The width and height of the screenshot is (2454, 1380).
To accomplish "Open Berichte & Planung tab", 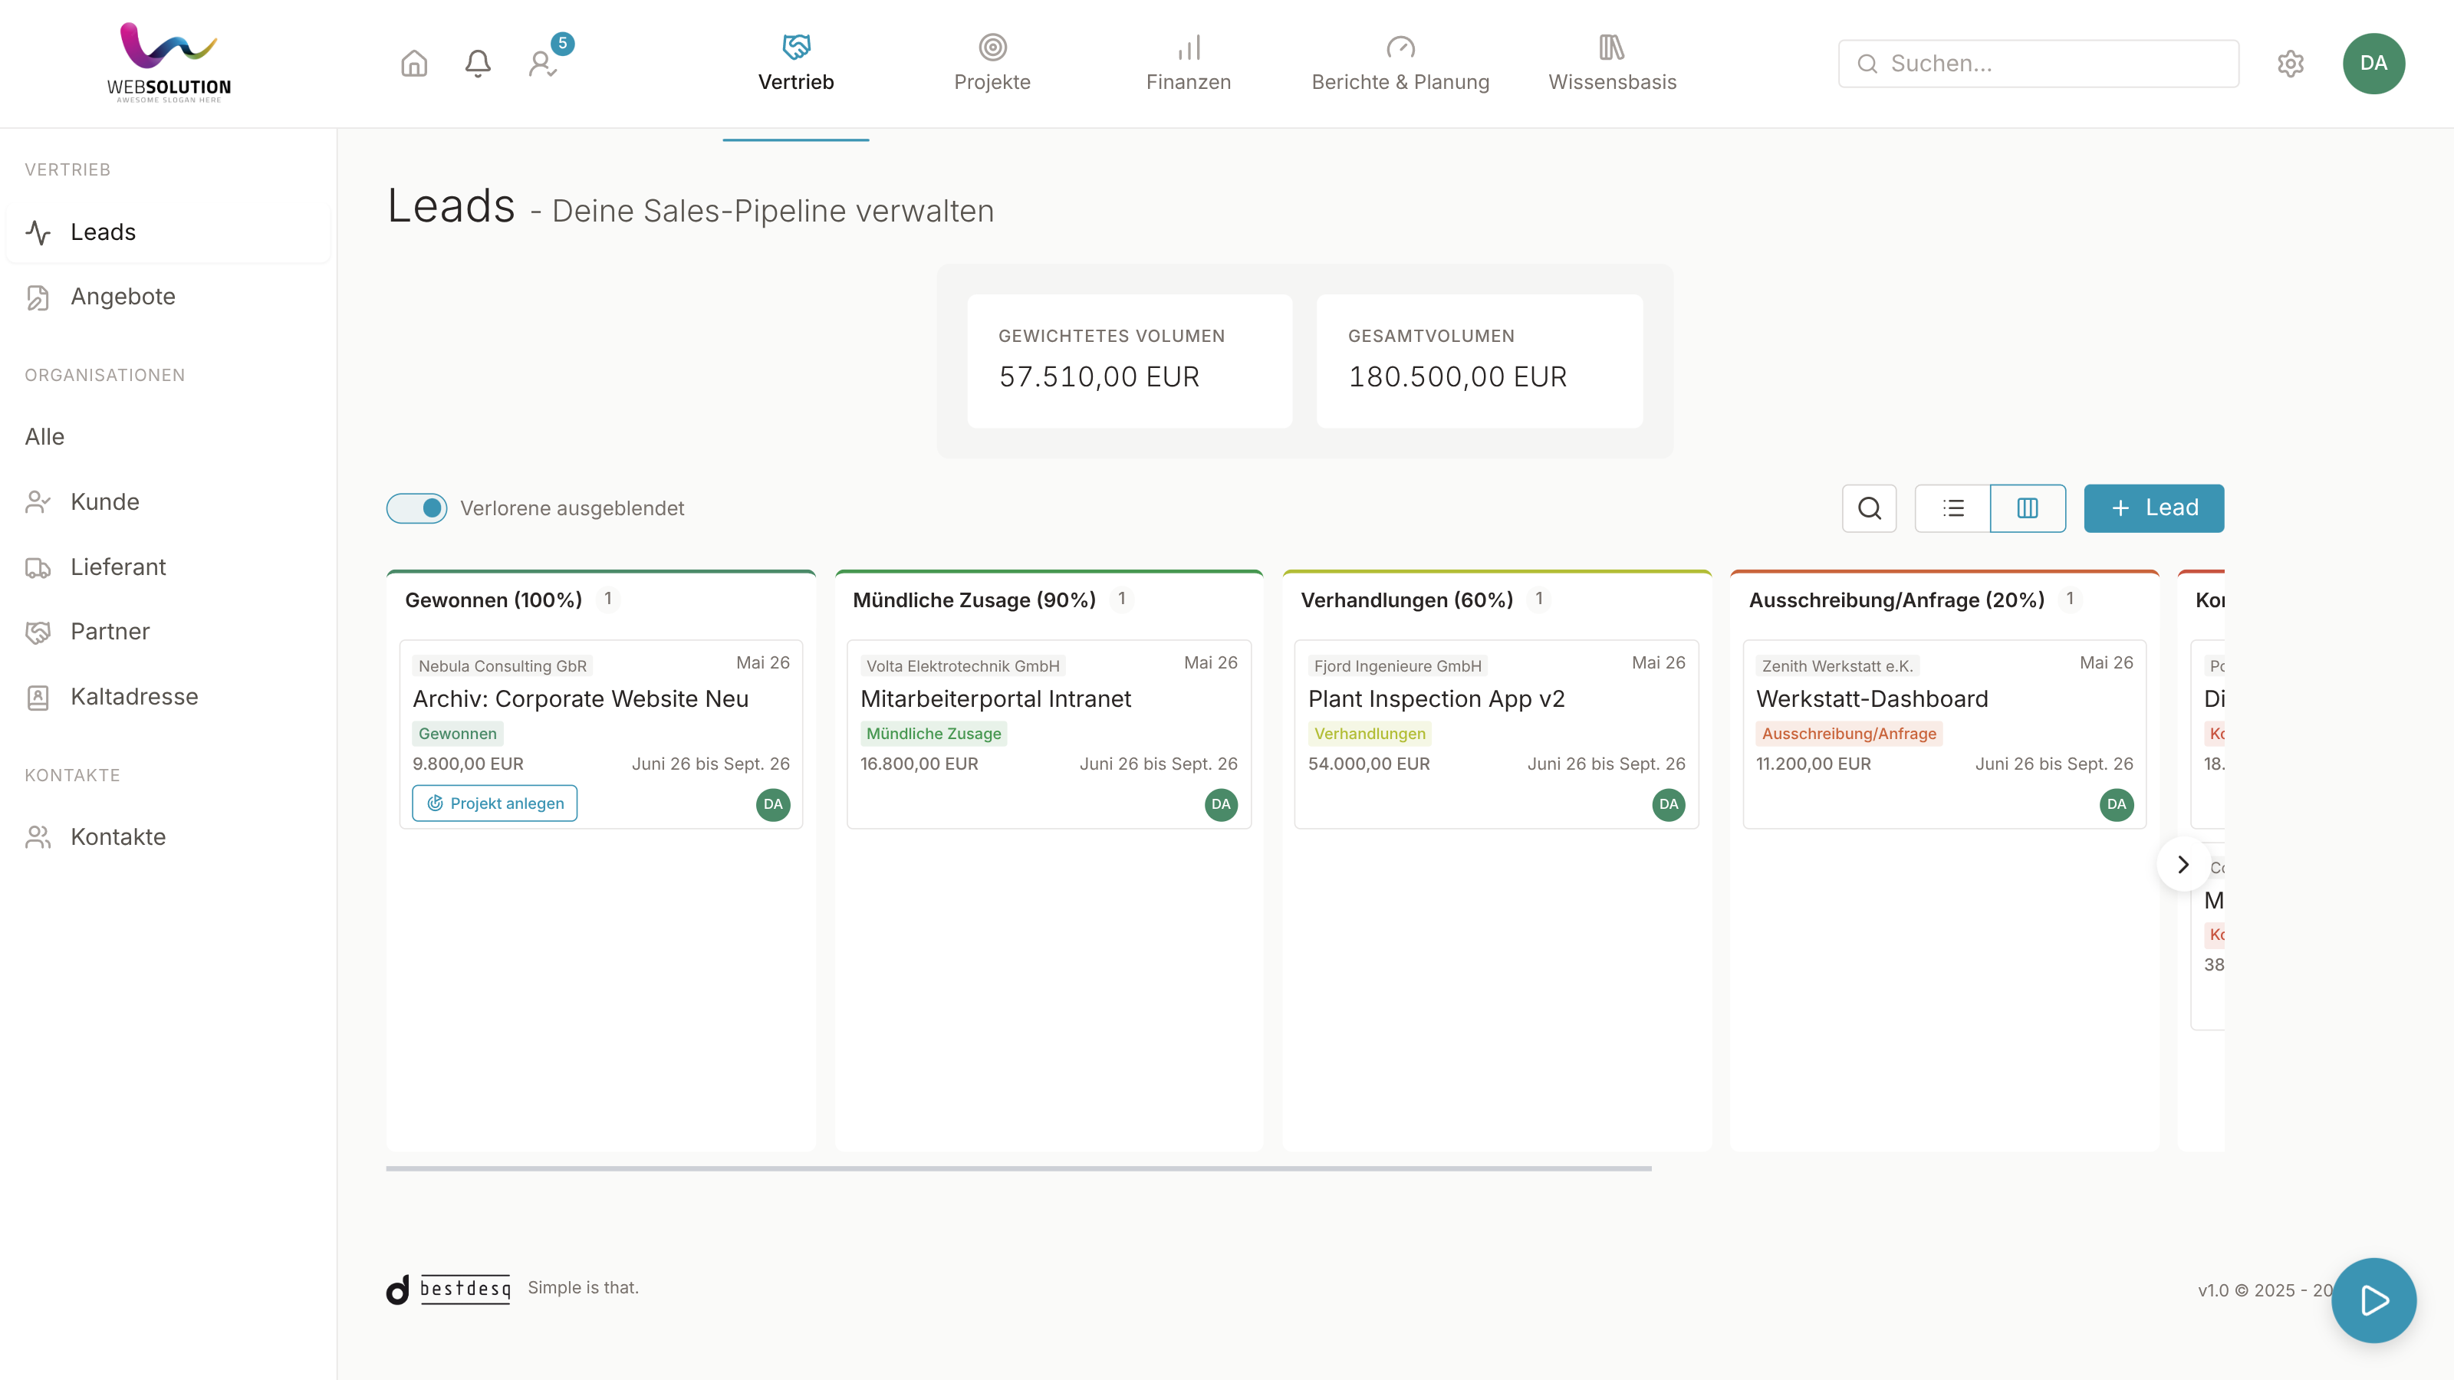I will point(1400,64).
